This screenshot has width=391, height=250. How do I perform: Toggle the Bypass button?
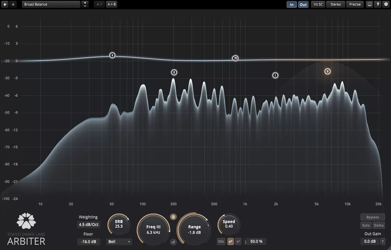(x=373, y=217)
